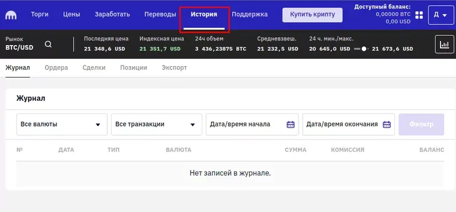
Task: Open the apps grid icon
Action: pos(419,15)
